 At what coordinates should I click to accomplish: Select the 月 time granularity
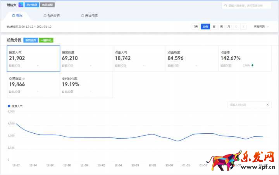[229, 27]
